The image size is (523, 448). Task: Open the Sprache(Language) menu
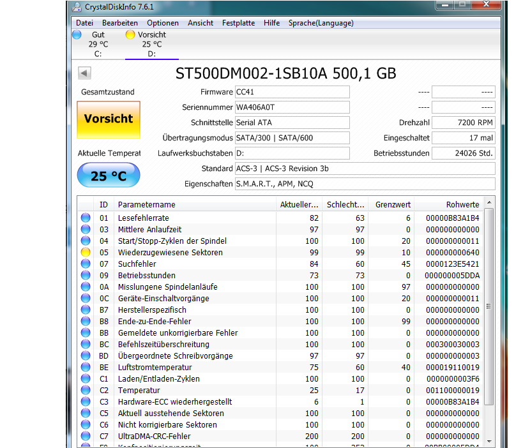(321, 23)
